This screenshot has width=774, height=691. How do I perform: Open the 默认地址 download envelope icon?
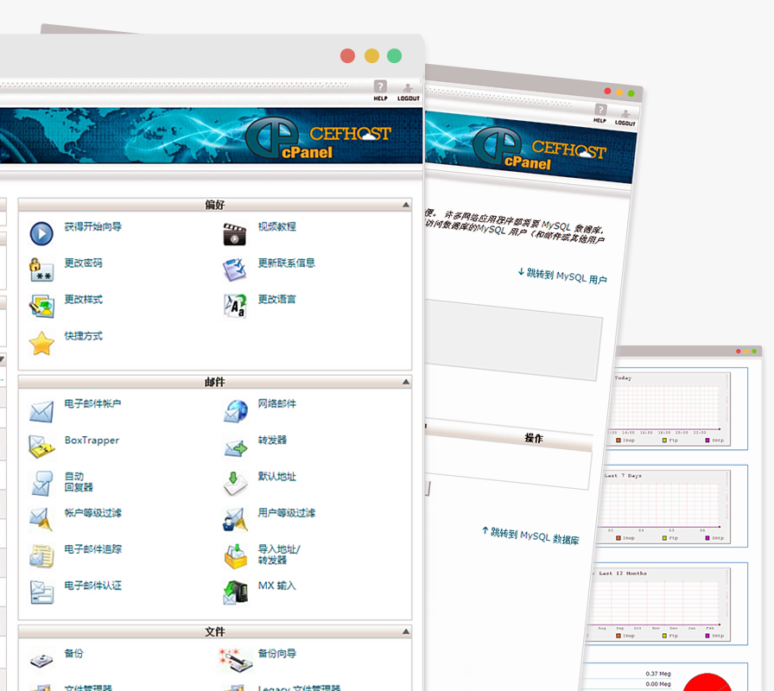[x=236, y=483]
